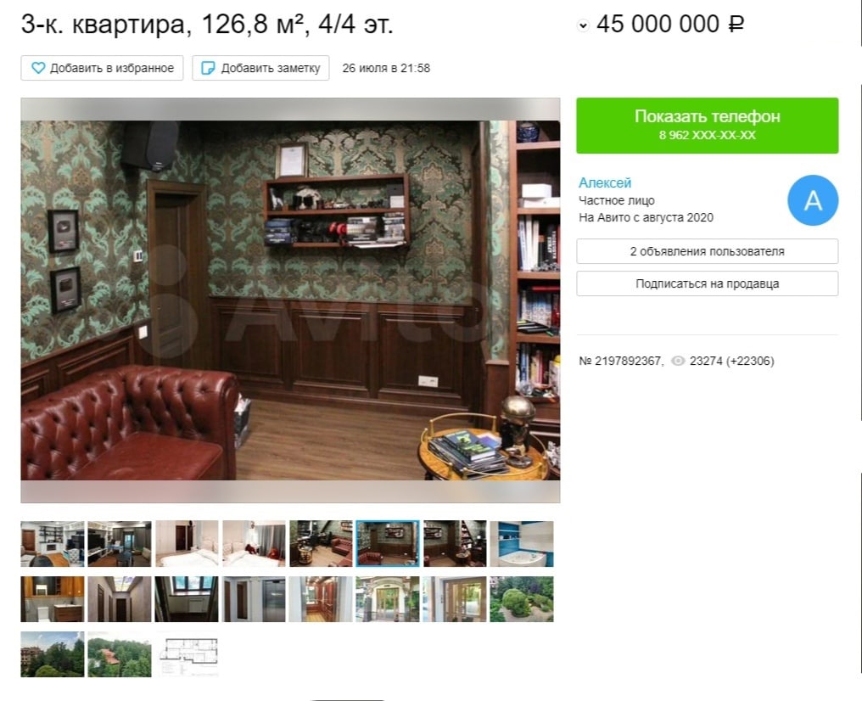Image resolution: width=862 pixels, height=701 pixels.
Task: Subscribe via Подписаться на продавца
Action: click(x=707, y=283)
